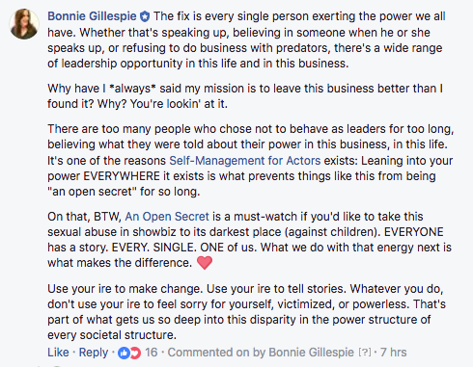Image resolution: width=473 pixels, height=367 pixels.
Task: View the 16 reactions count
Action: click(152, 353)
